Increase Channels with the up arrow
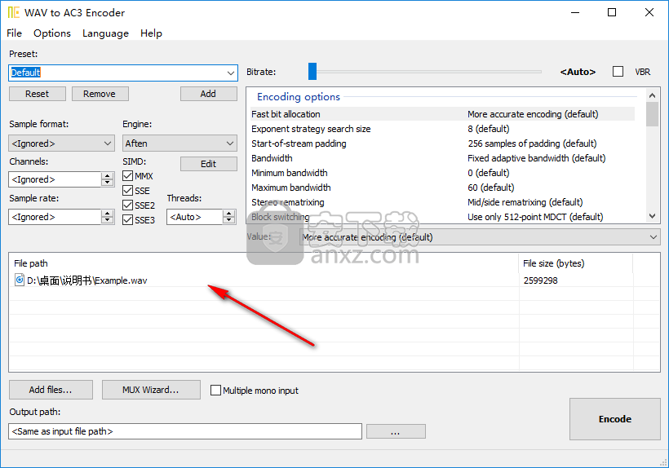669x468 pixels. click(108, 175)
